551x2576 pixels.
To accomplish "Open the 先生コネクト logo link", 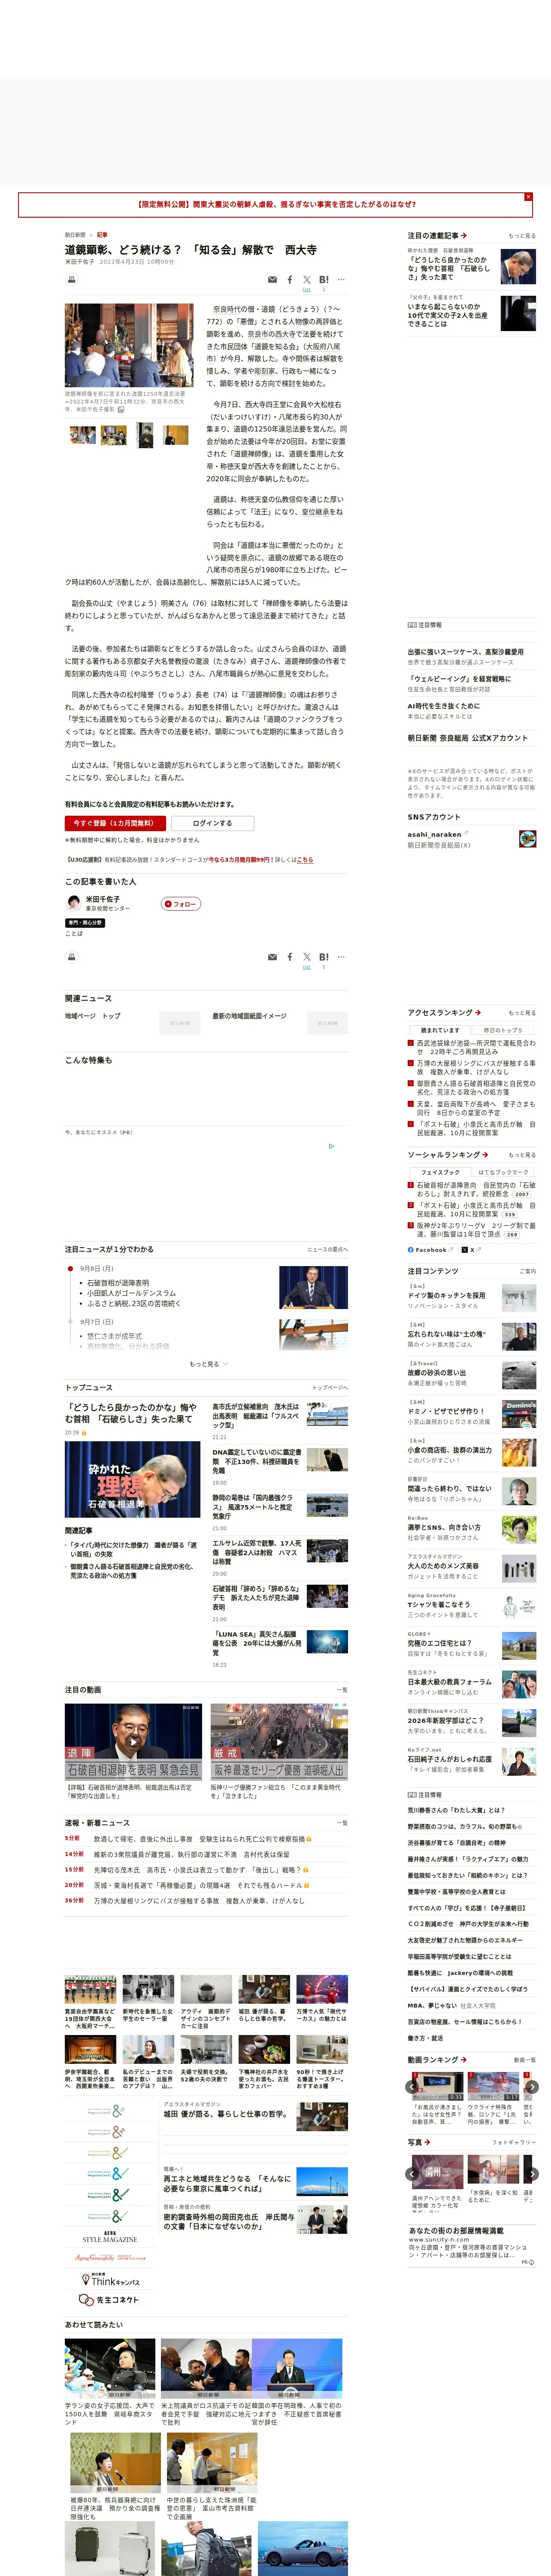I will [x=110, y=2301].
